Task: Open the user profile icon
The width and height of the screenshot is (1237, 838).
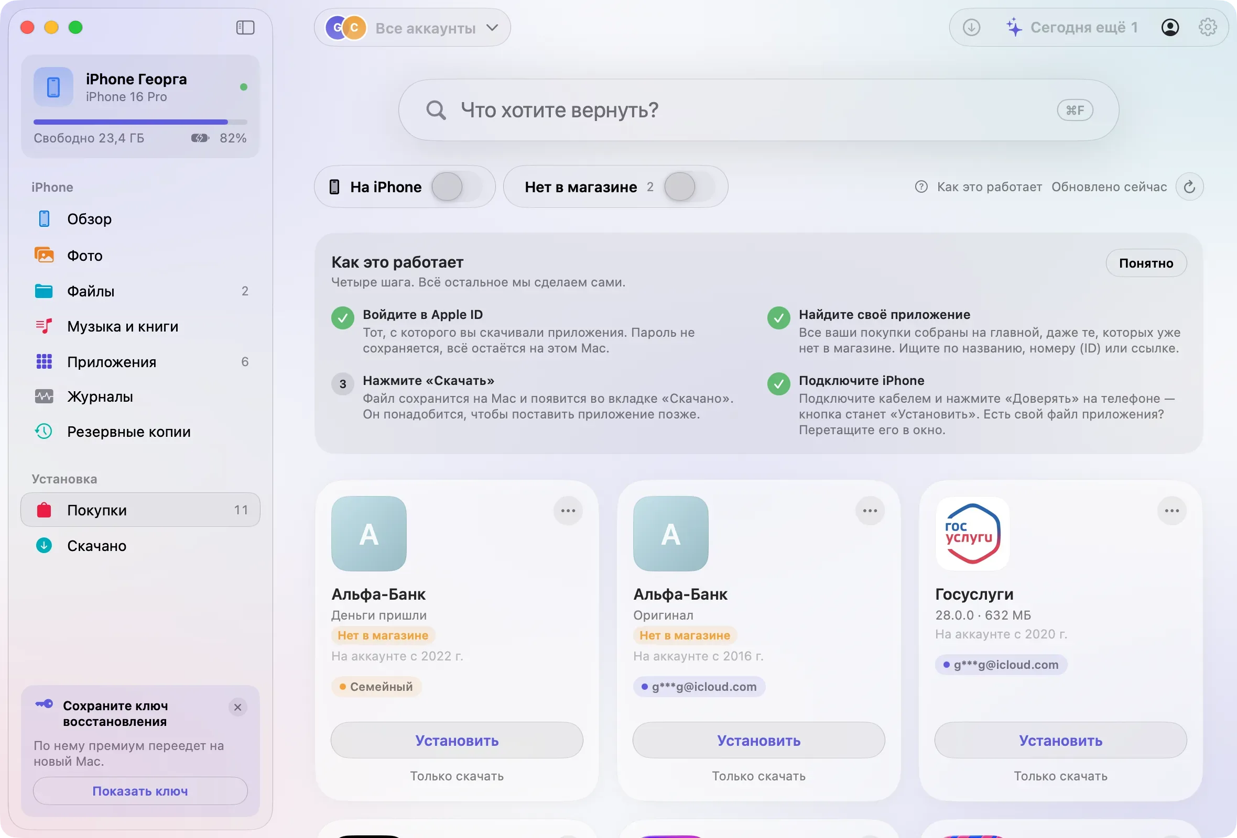Action: click(1170, 27)
